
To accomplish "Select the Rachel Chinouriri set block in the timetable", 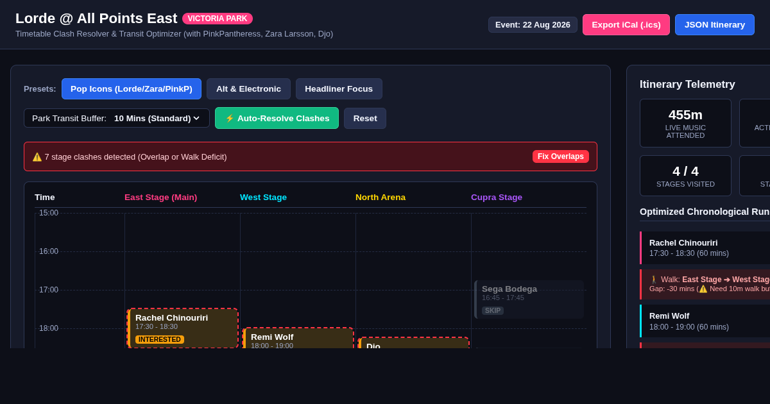I will 183,328.
